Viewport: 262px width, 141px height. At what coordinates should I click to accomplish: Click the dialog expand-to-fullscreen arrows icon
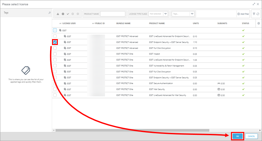[x=254, y=4]
